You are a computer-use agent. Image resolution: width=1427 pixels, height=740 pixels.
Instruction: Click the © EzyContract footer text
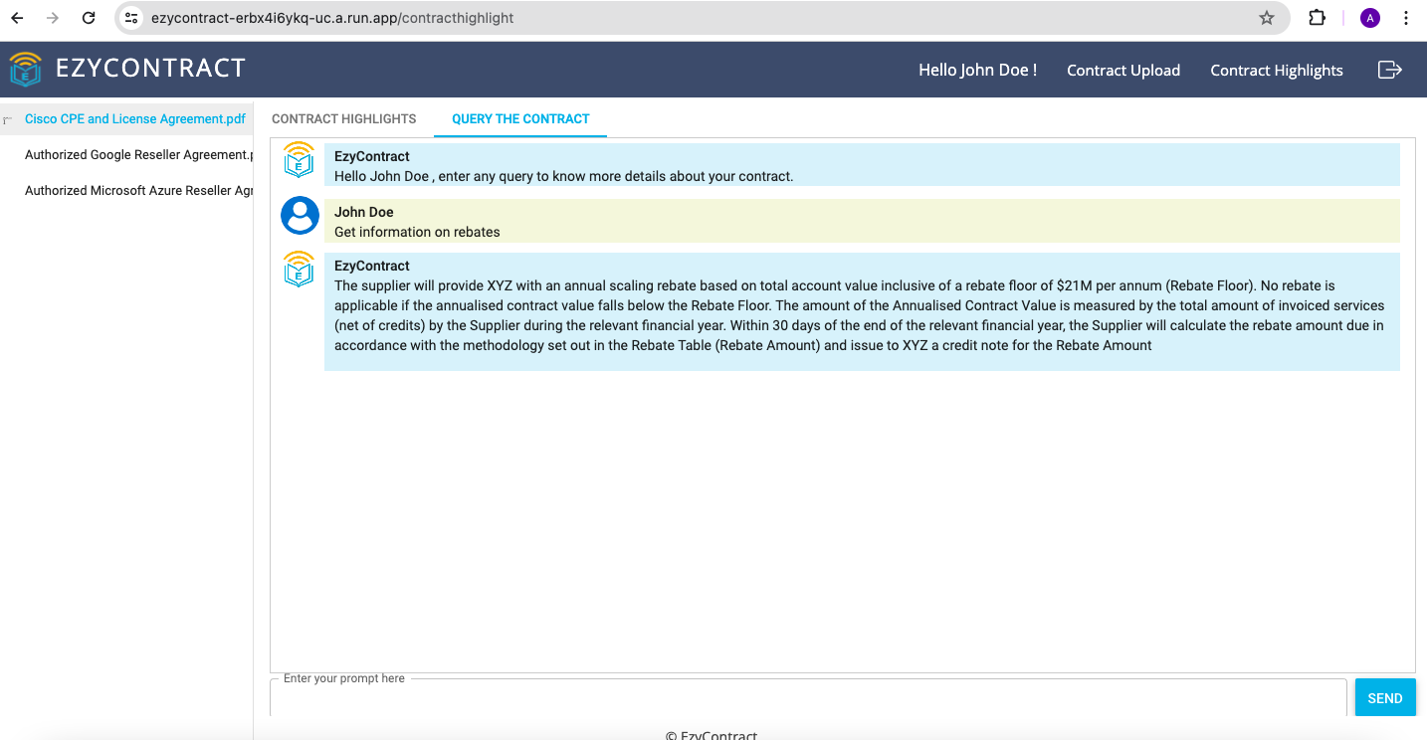click(x=712, y=734)
